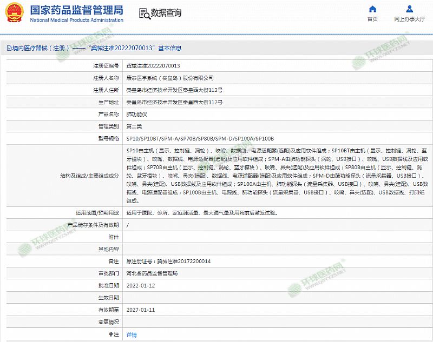Click product name value 肺功能仪

click(x=136, y=114)
